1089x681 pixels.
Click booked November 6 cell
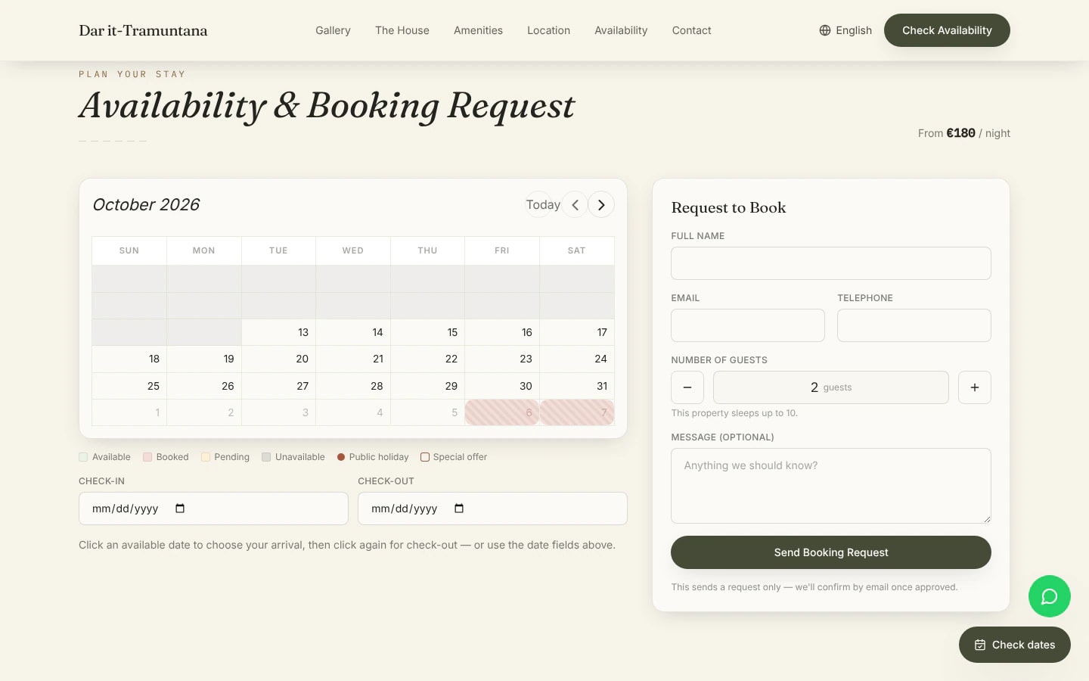click(502, 412)
